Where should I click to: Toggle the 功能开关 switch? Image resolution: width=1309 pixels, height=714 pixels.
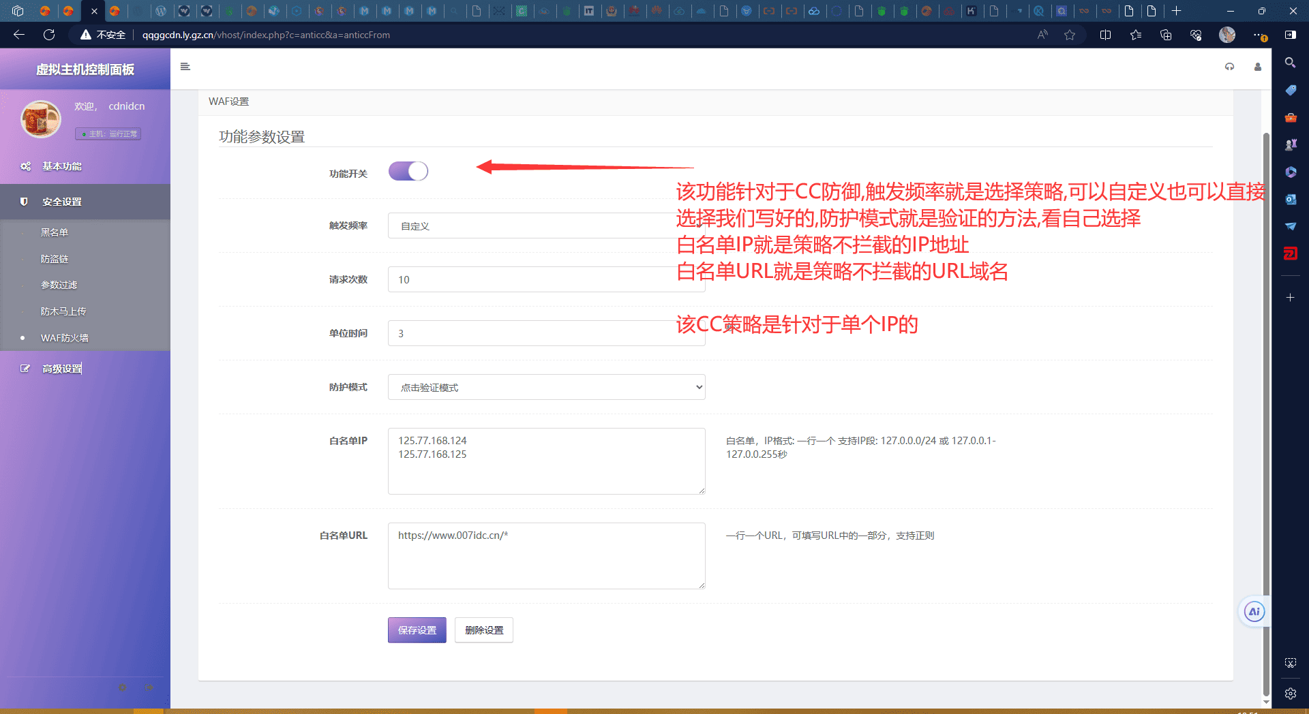point(408,172)
